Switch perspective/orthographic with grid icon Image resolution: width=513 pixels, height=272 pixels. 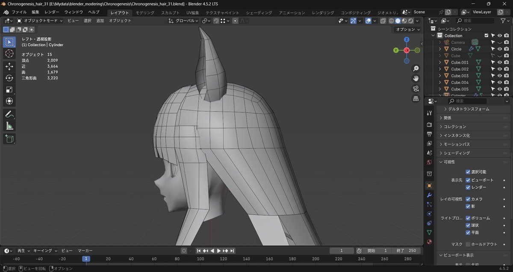(x=416, y=98)
